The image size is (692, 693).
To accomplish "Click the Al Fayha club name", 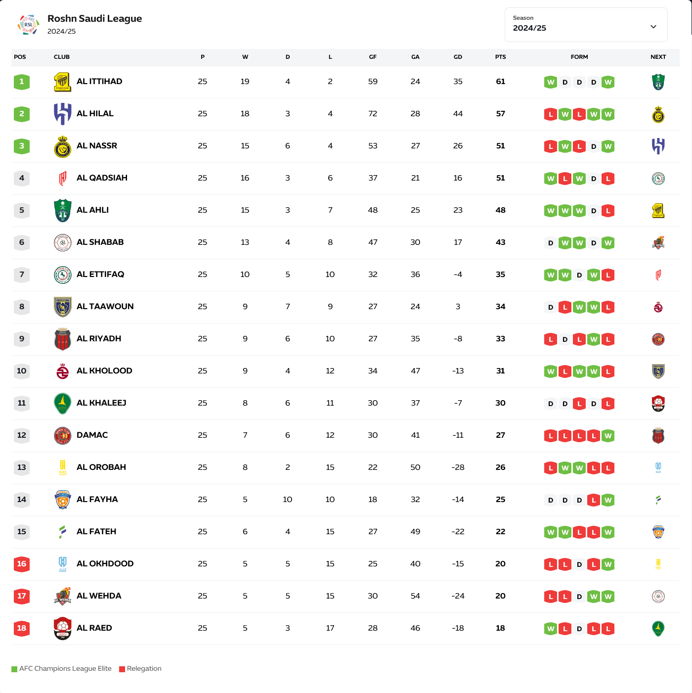I will point(97,500).
